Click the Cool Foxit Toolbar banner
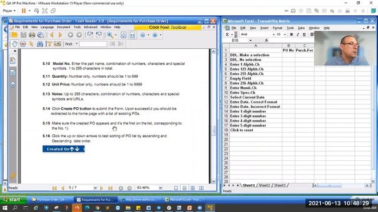The image size is (378, 212). coord(168,27)
